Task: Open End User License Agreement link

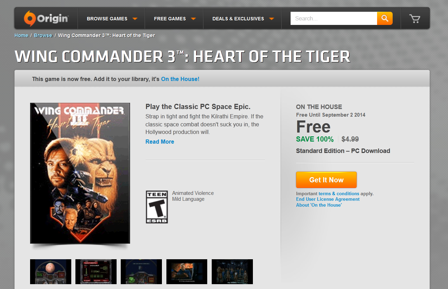Action: [x=328, y=199]
